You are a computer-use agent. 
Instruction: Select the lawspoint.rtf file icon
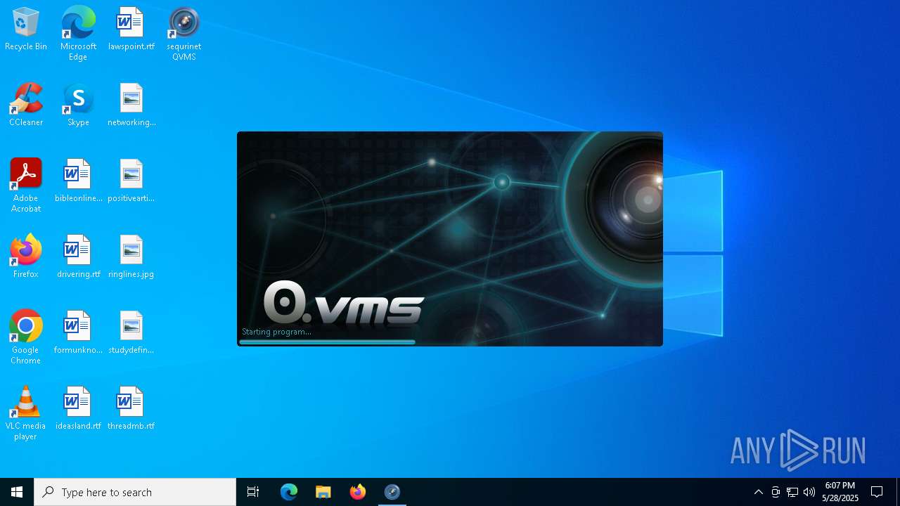pyautogui.click(x=131, y=30)
